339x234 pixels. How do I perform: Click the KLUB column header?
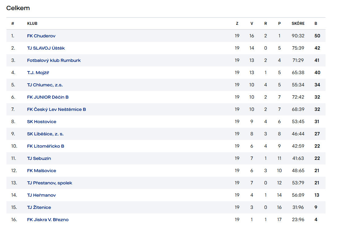[x=32, y=24]
